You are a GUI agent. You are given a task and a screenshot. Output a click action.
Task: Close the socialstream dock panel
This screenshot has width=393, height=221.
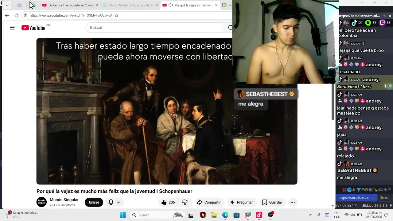click(x=390, y=16)
